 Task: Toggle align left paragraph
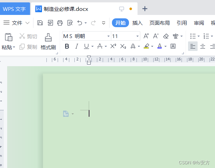click(193, 46)
